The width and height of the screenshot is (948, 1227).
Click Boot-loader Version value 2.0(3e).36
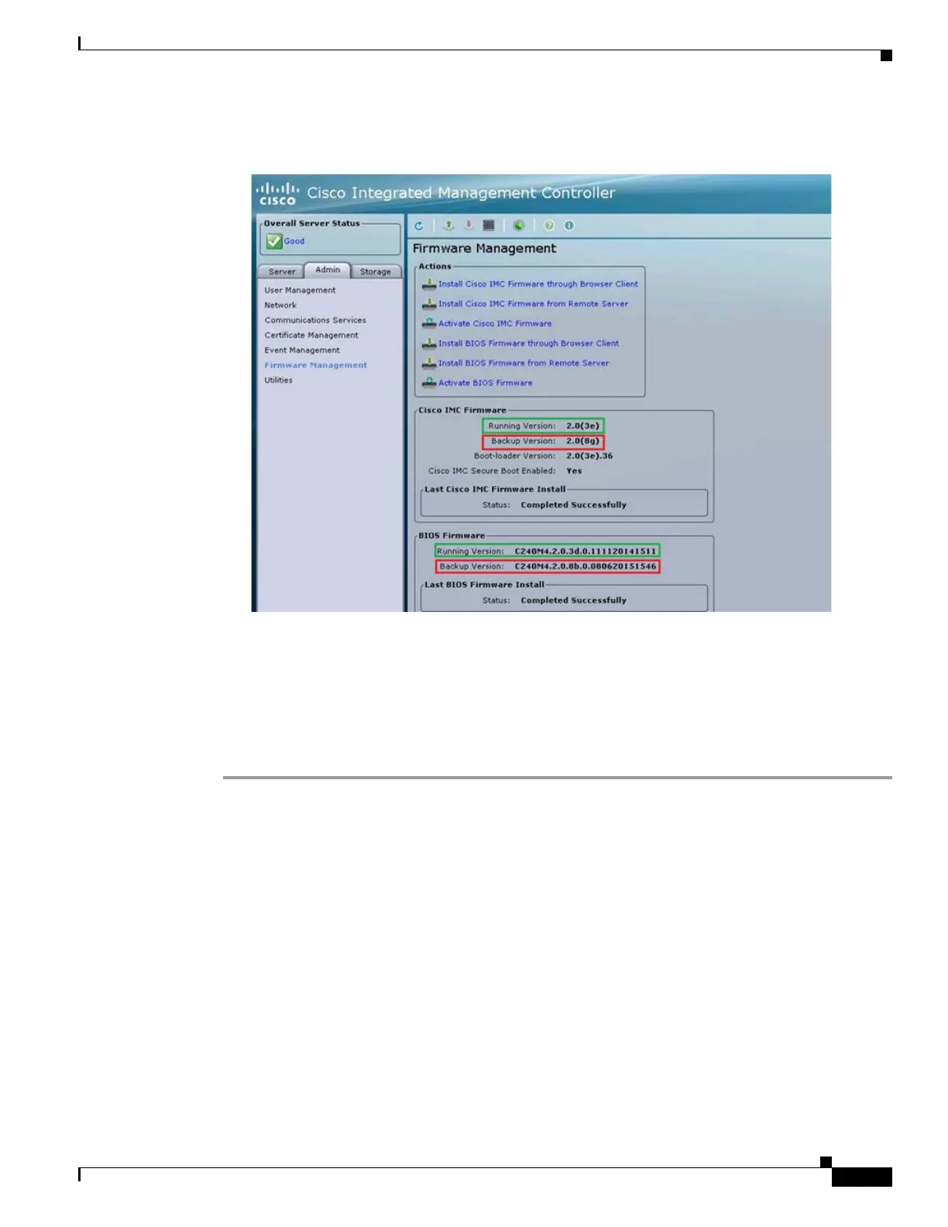coord(589,456)
